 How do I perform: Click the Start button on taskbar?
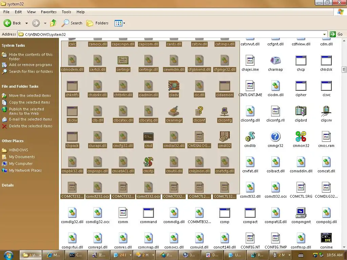point(8,255)
